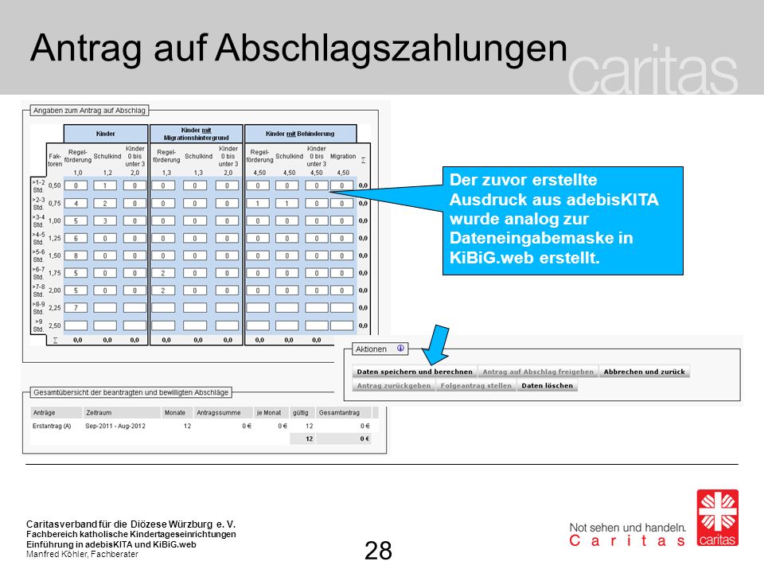Focus Migration Schulkind field in >4-5 Std. row

(195, 238)
